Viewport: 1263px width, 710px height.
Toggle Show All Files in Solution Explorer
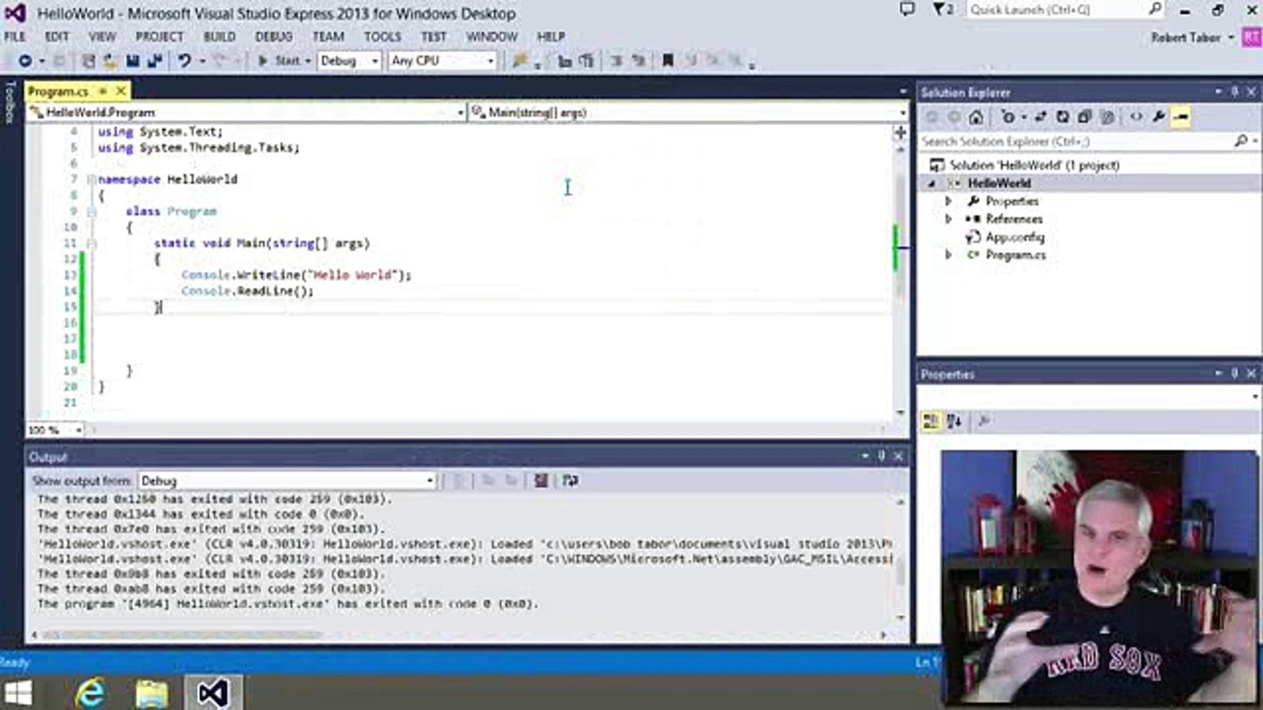(1107, 117)
